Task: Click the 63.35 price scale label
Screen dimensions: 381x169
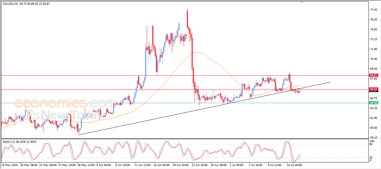Action: click(x=374, y=108)
